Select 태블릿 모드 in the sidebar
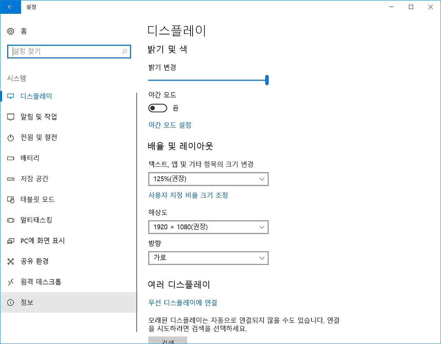441x344 pixels. pos(37,199)
